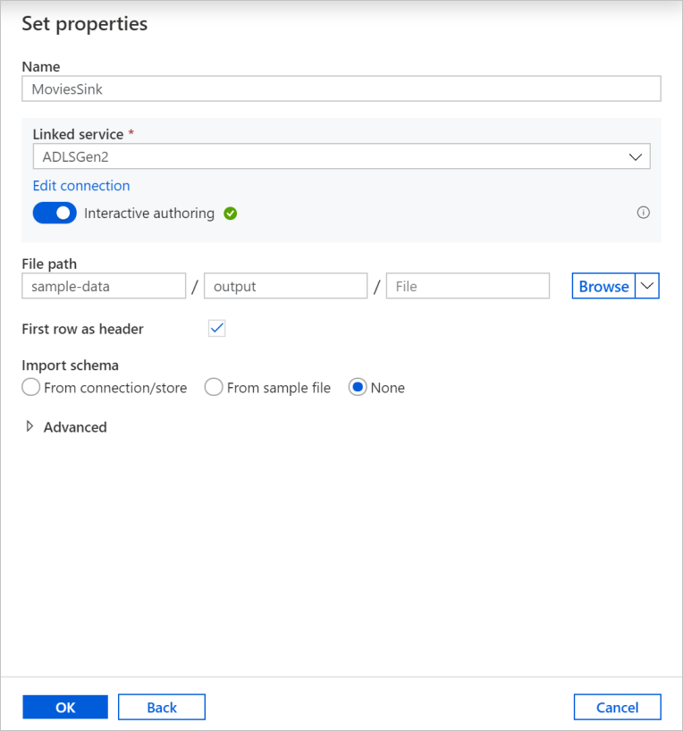Focus the File name input box

pyautogui.click(x=467, y=286)
